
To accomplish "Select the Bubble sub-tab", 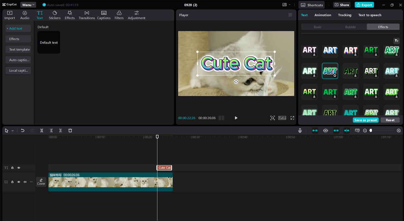I will coord(350,27).
